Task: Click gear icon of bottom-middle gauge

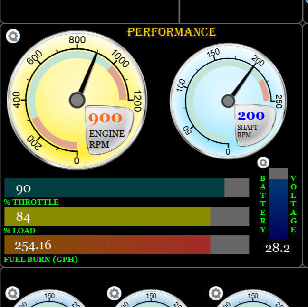Action: 114,293
